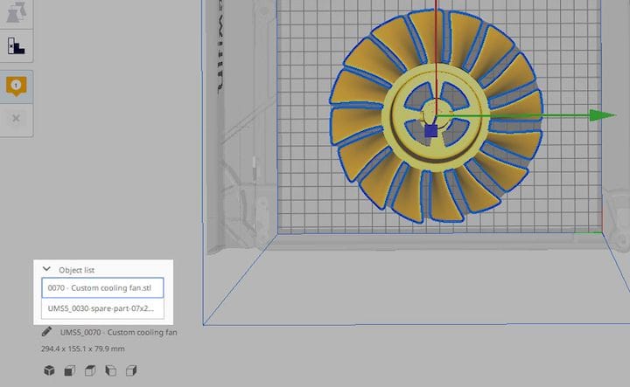Select UMS5_0030-spare-part object in list
The height and width of the screenshot is (387, 630).
[102, 308]
